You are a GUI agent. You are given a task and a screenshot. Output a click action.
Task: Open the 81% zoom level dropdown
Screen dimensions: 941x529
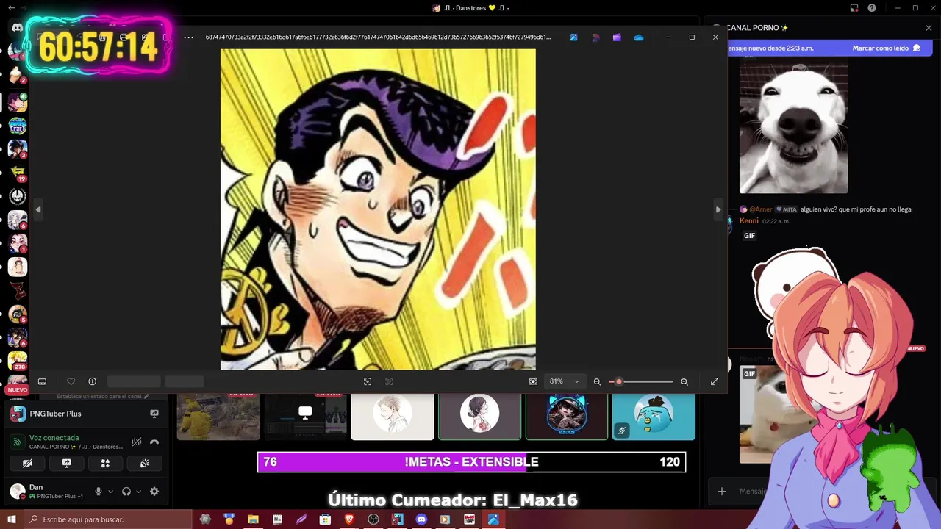tap(564, 381)
